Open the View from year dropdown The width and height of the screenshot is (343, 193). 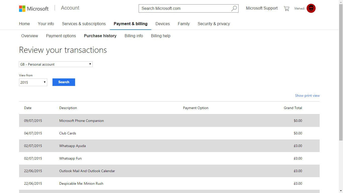click(33, 82)
